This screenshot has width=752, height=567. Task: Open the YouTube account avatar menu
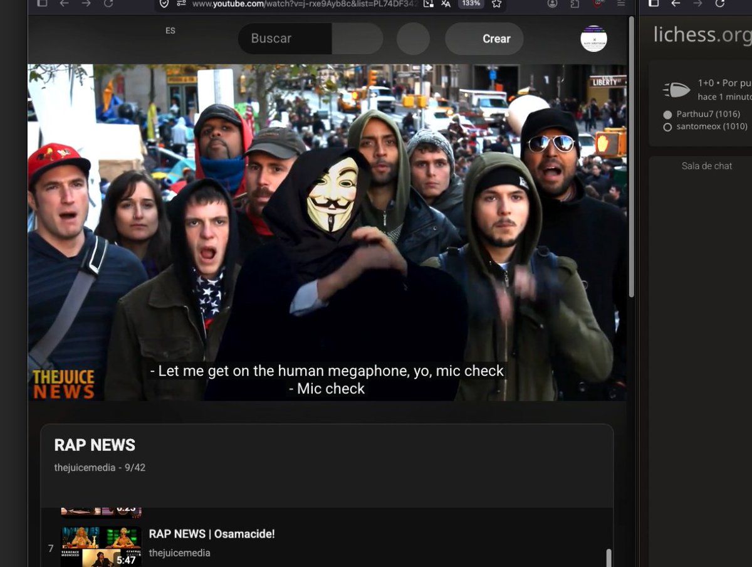click(593, 38)
